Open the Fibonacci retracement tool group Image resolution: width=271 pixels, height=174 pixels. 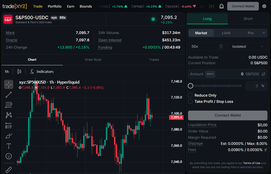point(9,105)
